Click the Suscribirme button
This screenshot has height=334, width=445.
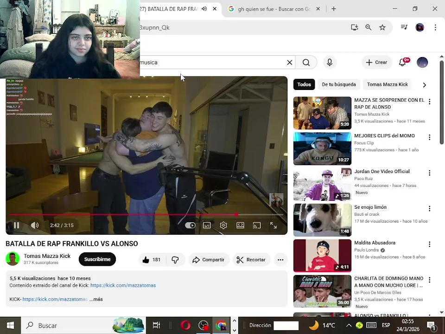(x=97, y=259)
